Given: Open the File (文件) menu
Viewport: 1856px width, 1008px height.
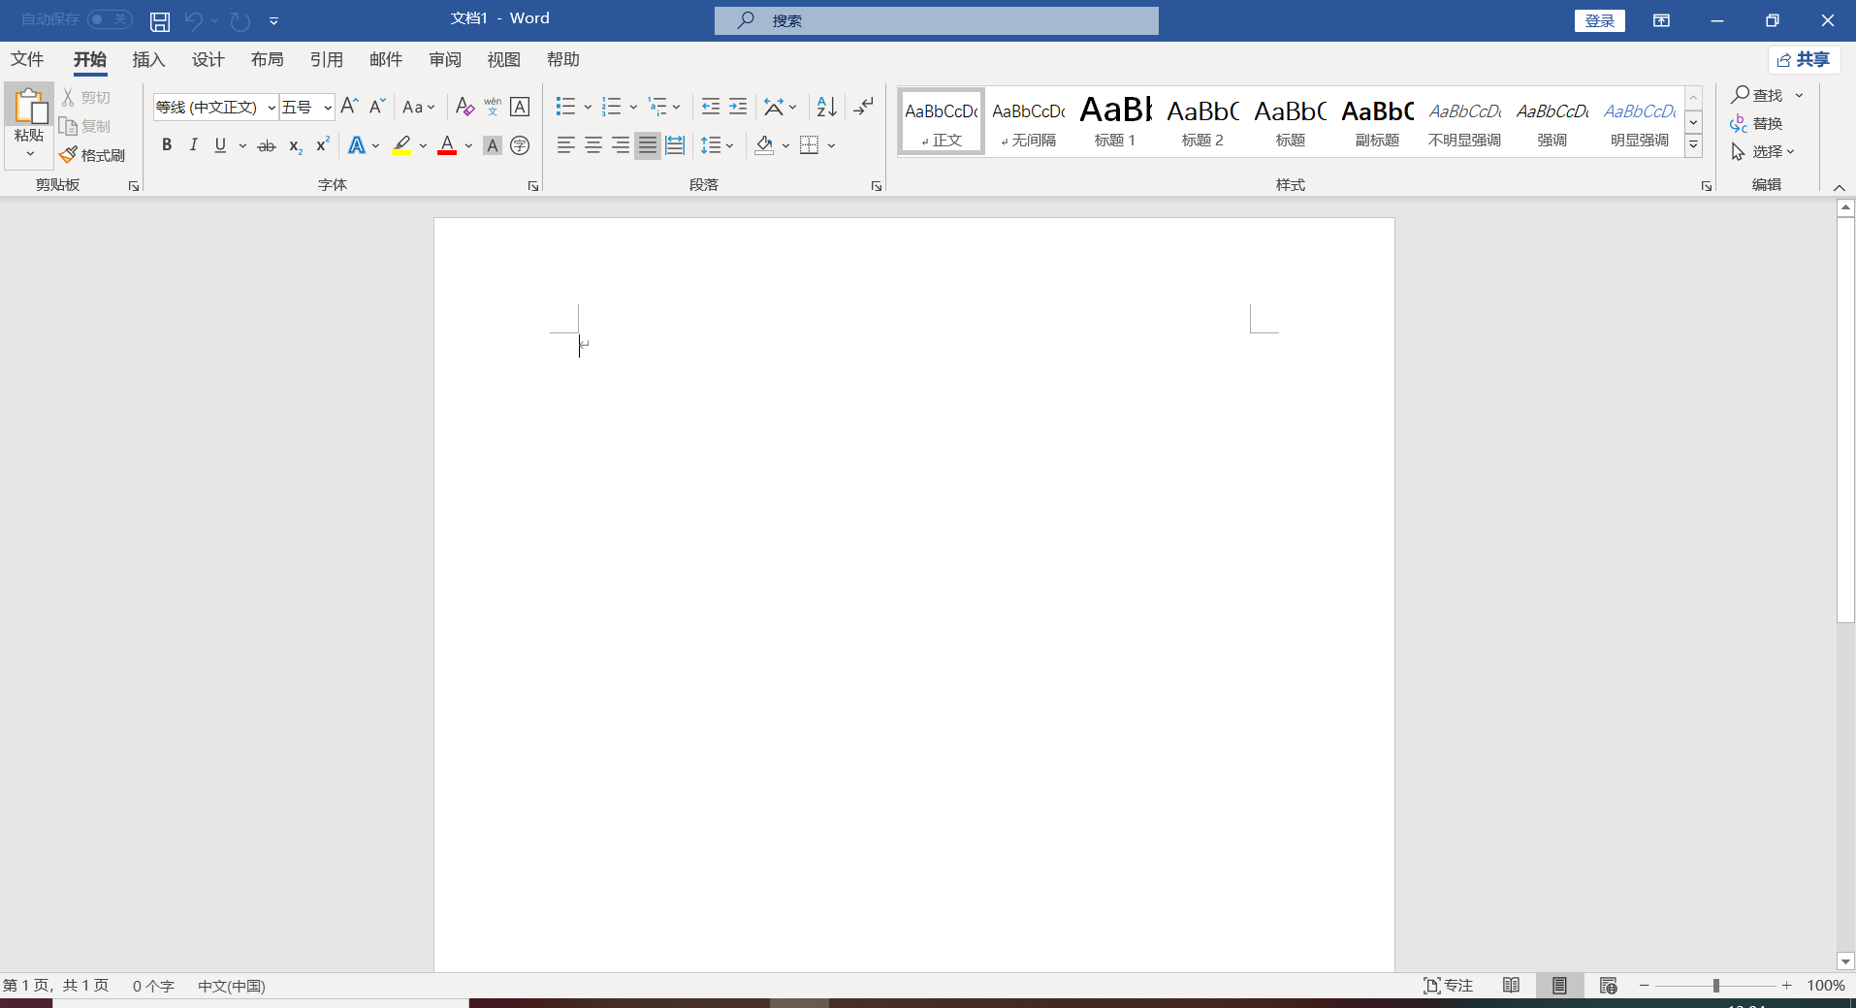Looking at the screenshot, I should click(27, 59).
